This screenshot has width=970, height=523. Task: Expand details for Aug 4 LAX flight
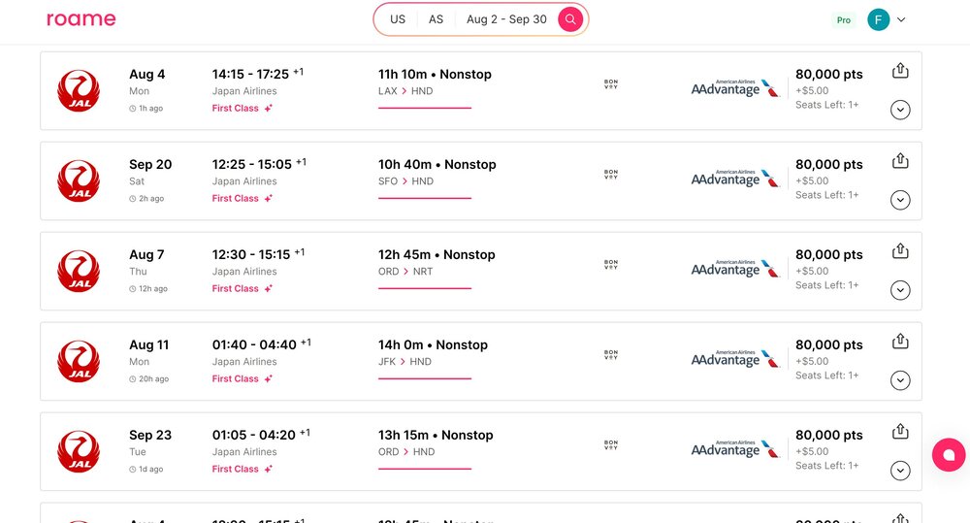coord(900,111)
